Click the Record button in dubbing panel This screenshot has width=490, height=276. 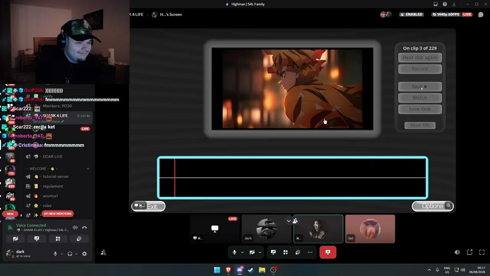(420, 69)
